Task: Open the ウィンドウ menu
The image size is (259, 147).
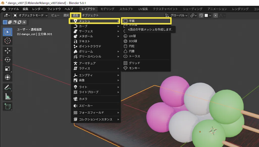Action: pyautogui.click(x=54, y=9)
